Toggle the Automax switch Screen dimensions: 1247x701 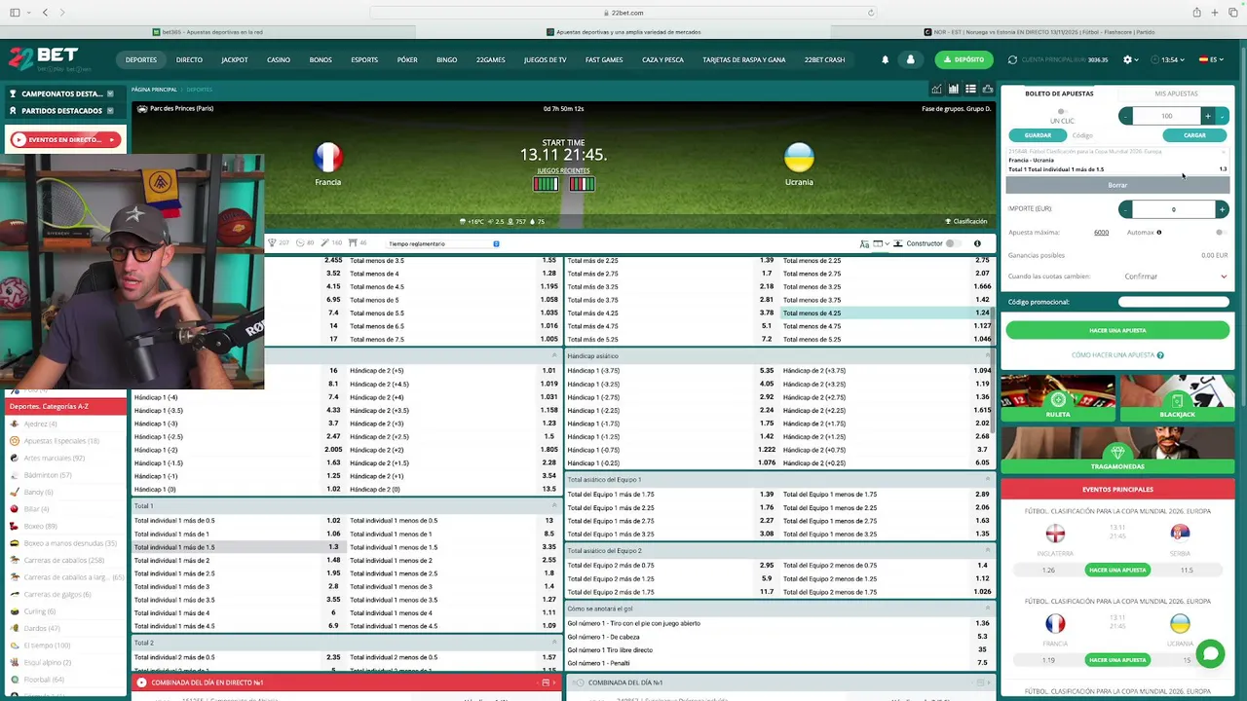[x=1220, y=233]
